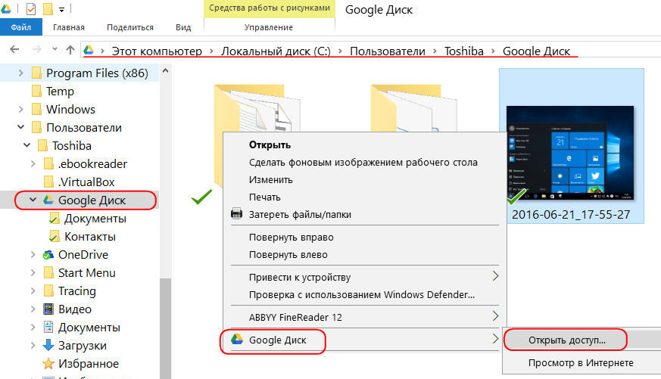The image size is (661, 379).
Task: Click the Контакты synced folder icon in tree
Action: click(x=54, y=237)
